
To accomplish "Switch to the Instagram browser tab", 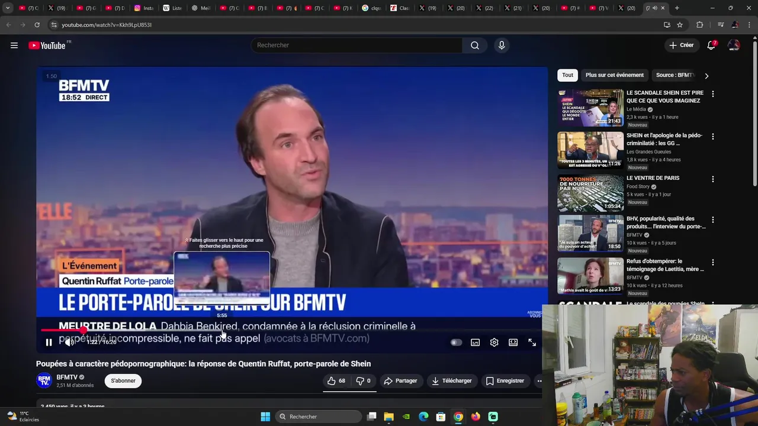I will 144,8.
